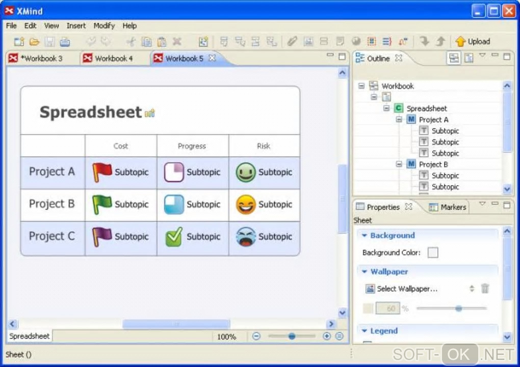The width and height of the screenshot is (520, 367).
Task: Pick the Background Color swatch
Action: 433,252
